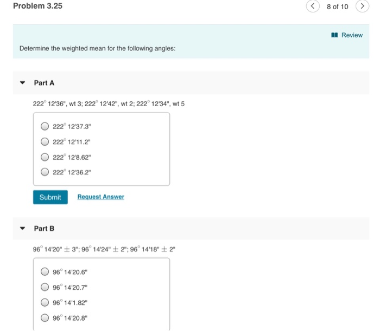This screenshot has width=380, height=331.
Task: Select answer 96° 14'20.8"
Action: (45, 317)
